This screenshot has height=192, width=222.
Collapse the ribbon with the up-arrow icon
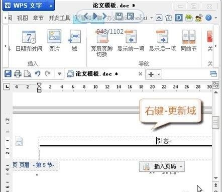click(159, 18)
